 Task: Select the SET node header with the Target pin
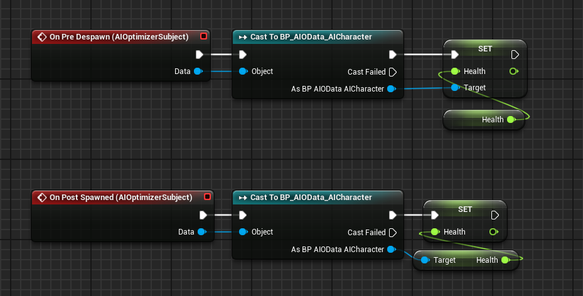(x=485, y=49)
